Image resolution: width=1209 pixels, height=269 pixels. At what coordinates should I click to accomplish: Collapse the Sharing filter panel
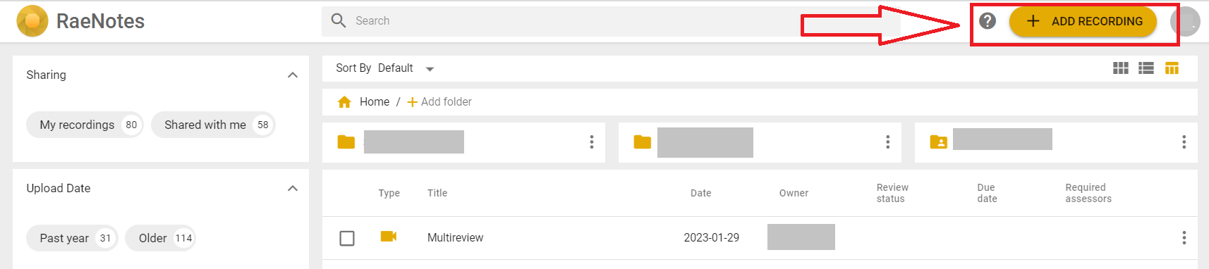pos(293,75)
